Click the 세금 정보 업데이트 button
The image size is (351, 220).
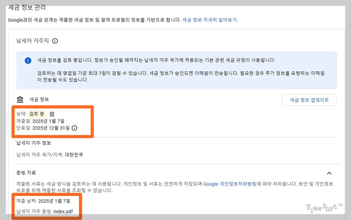coord(309,100)
